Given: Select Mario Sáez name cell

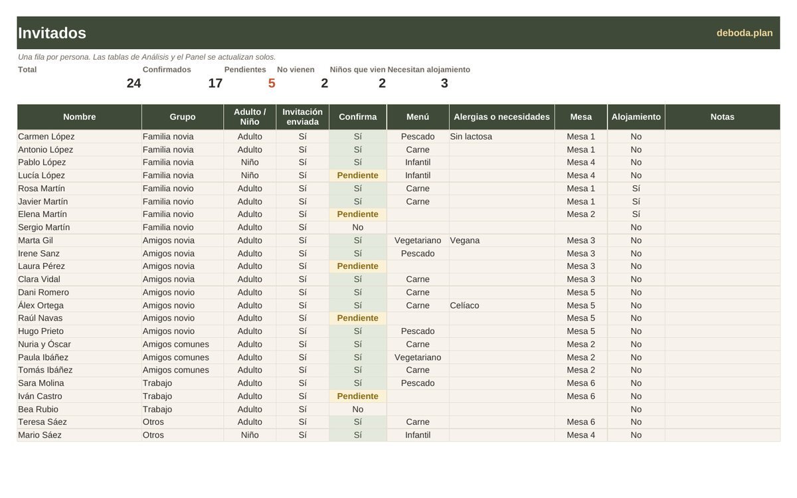Looking at the screenshot, I should [80, 435].
